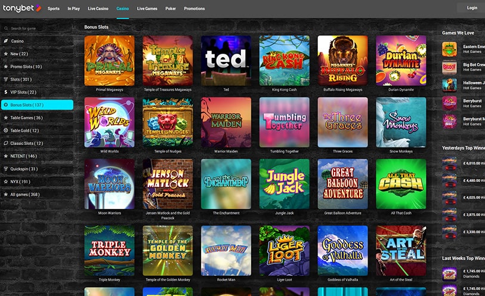Click the star icon next to Promo Slots

click(x=5, y=66)
